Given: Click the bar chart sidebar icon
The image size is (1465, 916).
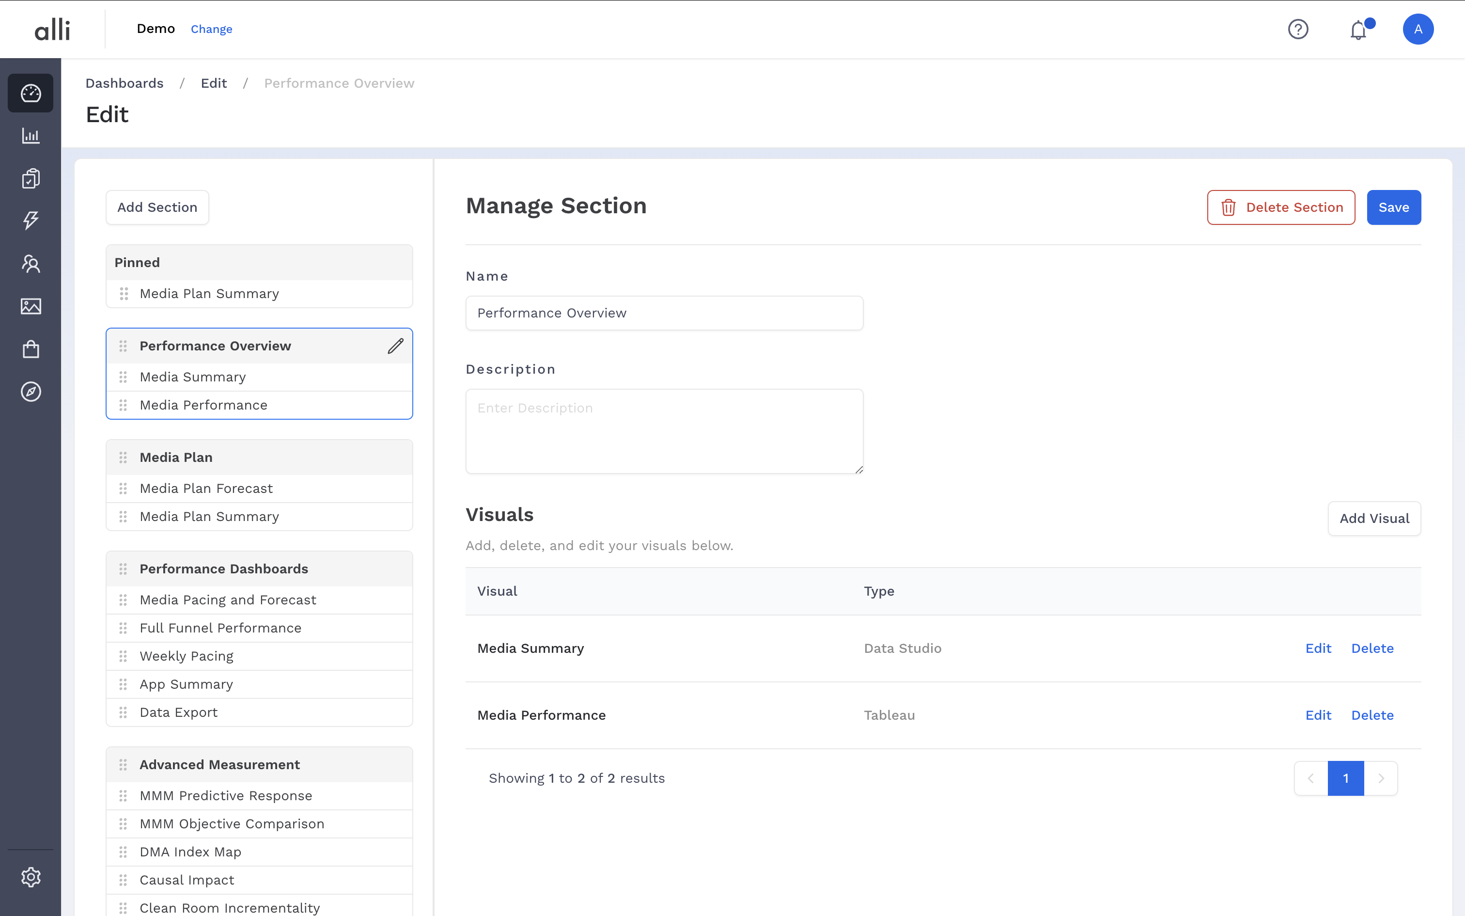Looking at the screenshot, I should tap(30, 136).
